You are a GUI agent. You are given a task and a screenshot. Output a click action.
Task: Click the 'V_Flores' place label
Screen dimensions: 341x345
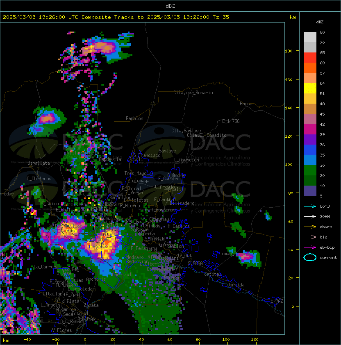point(62,330)
